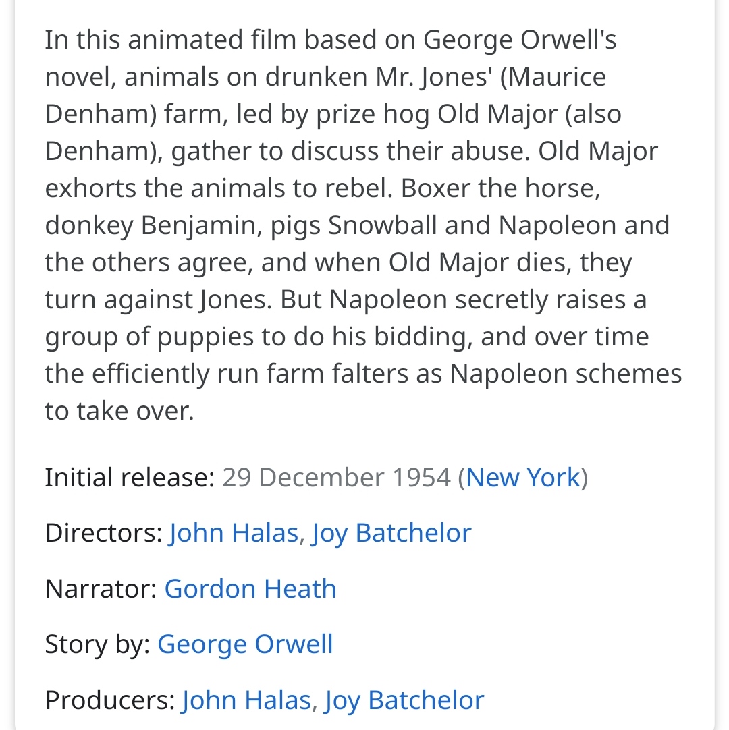Open George Orwell link in Story by row

(245, 644)
